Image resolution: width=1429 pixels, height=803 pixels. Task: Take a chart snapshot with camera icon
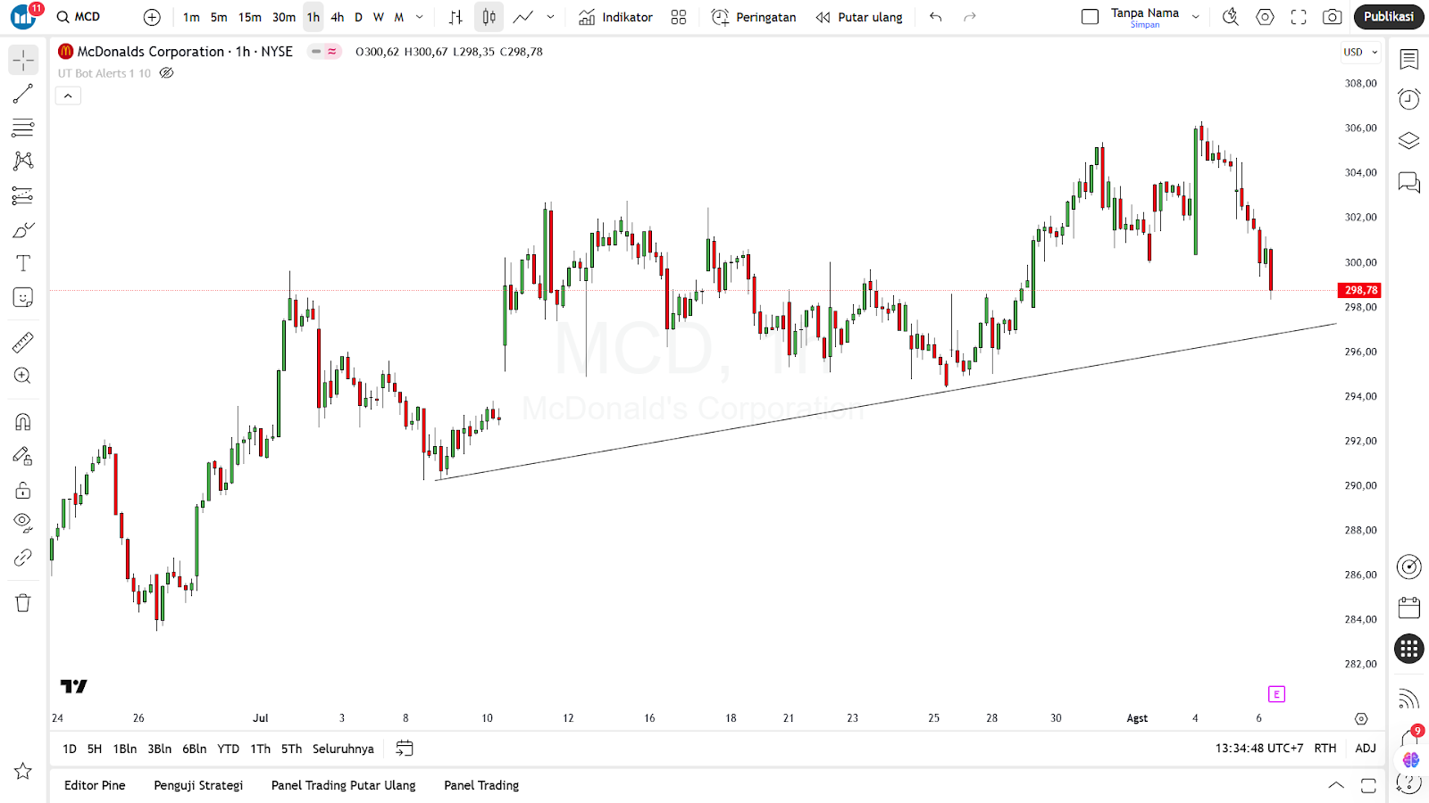1332,17
